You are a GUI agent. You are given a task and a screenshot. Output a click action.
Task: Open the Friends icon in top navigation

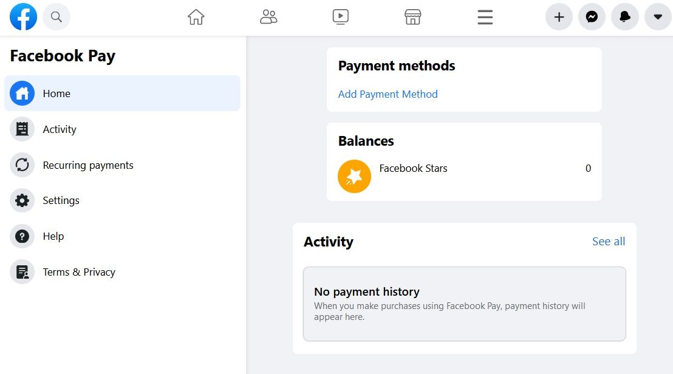coord(268,16)
